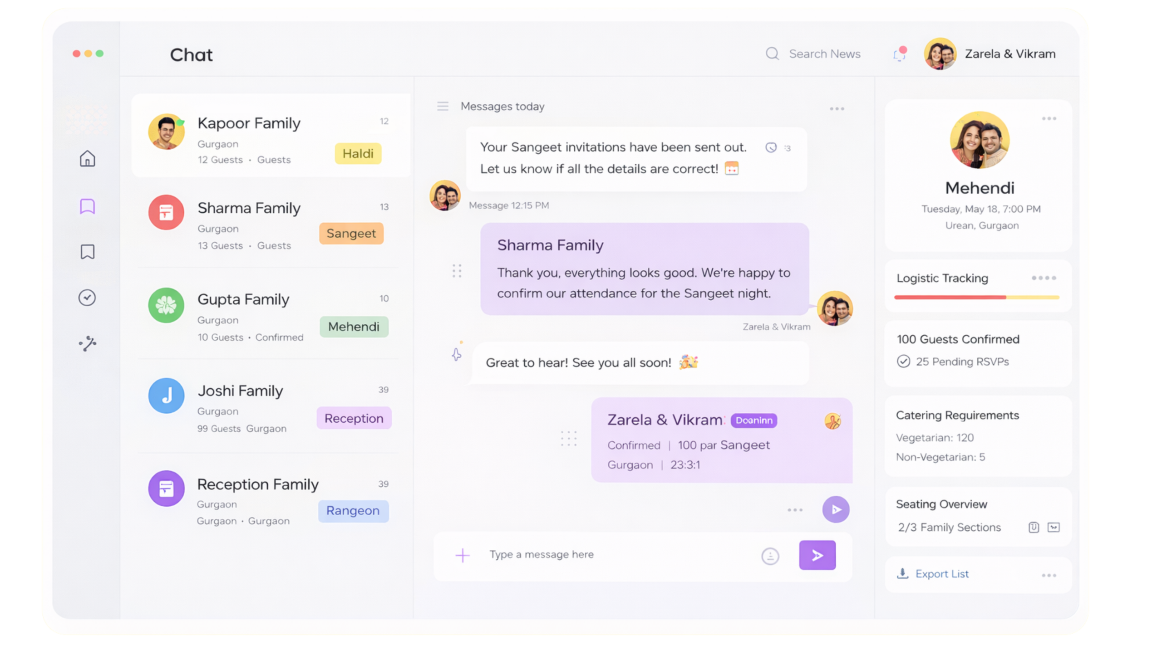Click the Search News field
This screenshot has height=645, width=1162.
coord(824,54)
